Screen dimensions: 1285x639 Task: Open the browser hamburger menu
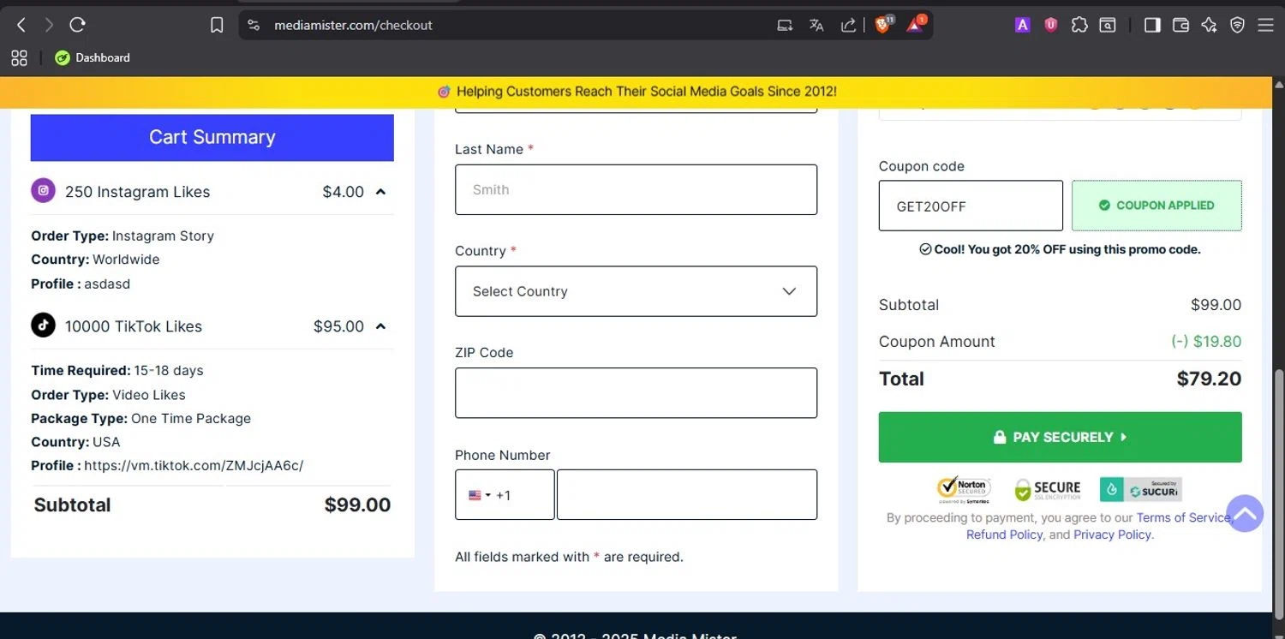coord(1265,26)
